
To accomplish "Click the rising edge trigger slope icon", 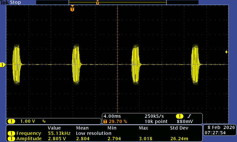I will (x=189, y=116).
